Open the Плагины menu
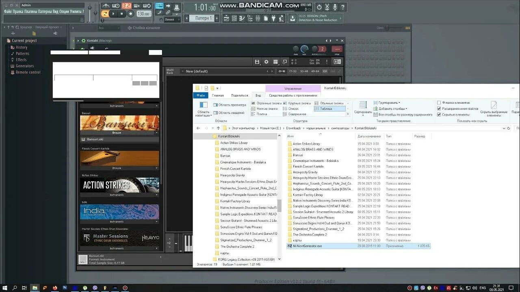The height and width of the screenshot is (292, 520). 30,11
